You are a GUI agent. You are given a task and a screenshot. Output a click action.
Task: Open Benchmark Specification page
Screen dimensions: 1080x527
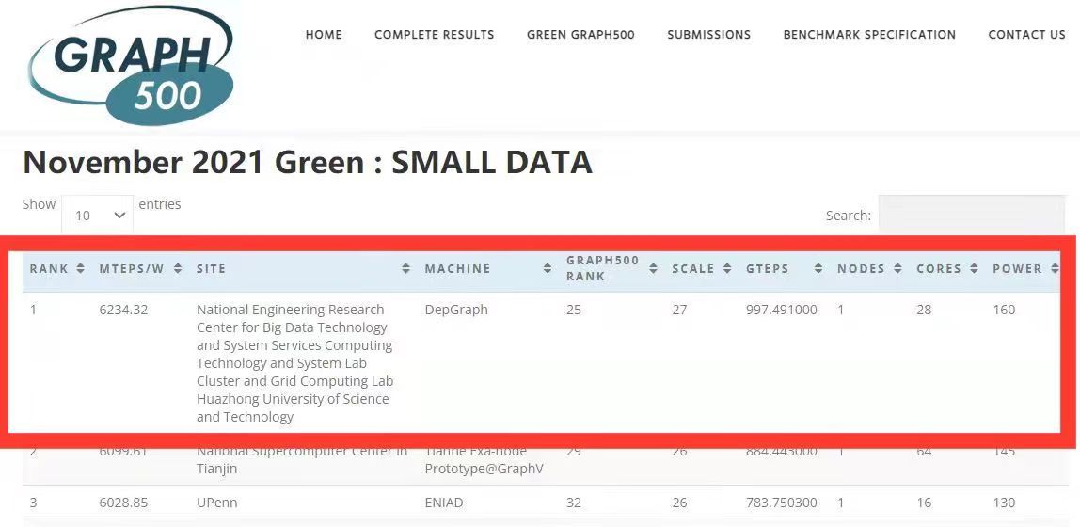point(869,35)
